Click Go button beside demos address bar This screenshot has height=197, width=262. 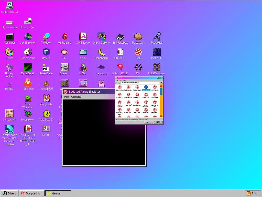point(161,83)
